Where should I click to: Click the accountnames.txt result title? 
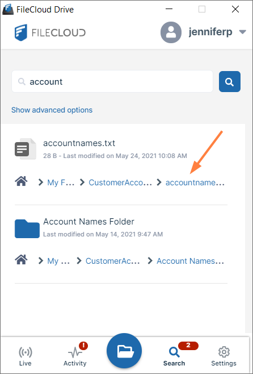point(79,143)
